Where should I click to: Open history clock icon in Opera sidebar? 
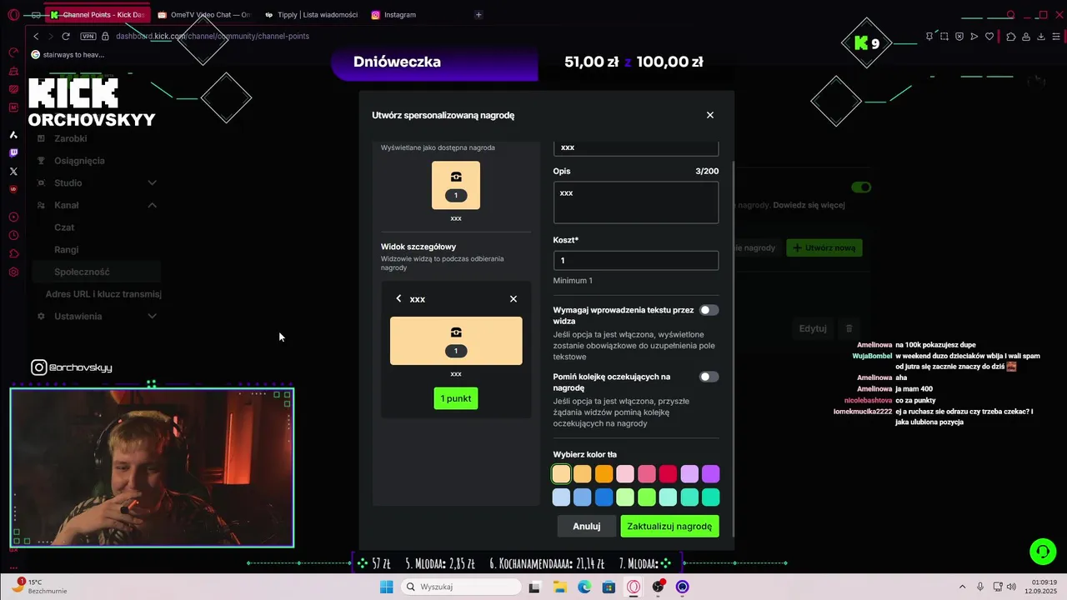tap(13, 235)
